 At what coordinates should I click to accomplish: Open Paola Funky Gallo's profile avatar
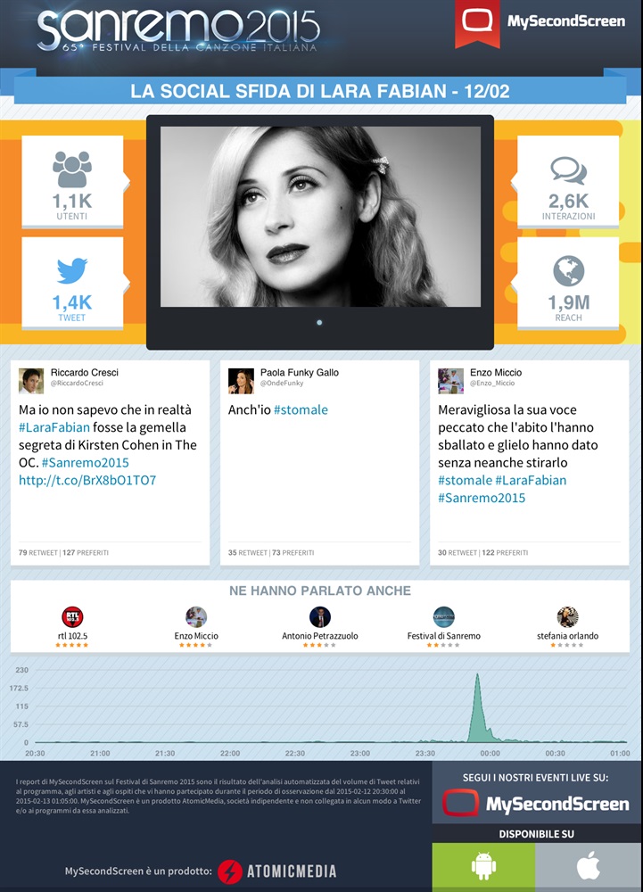(x=241, y=381)
